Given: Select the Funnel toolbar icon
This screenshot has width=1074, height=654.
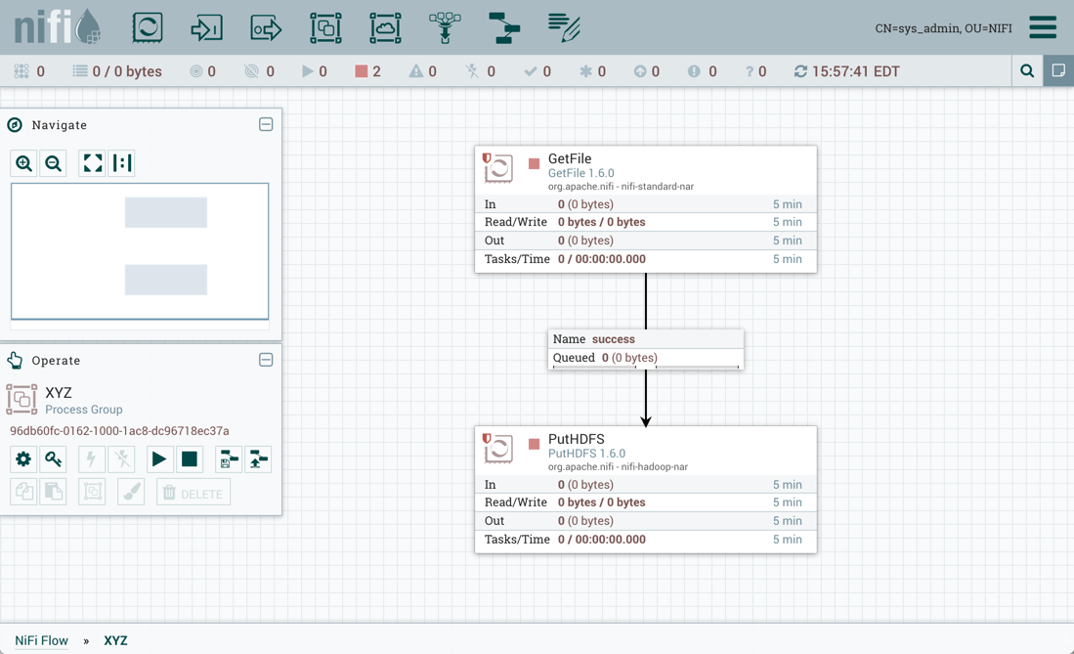Looking at the screenshot, I should [445, 27].
